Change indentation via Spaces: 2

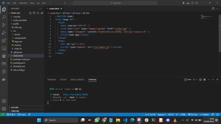pyautogui.click(x=162, y=115)
